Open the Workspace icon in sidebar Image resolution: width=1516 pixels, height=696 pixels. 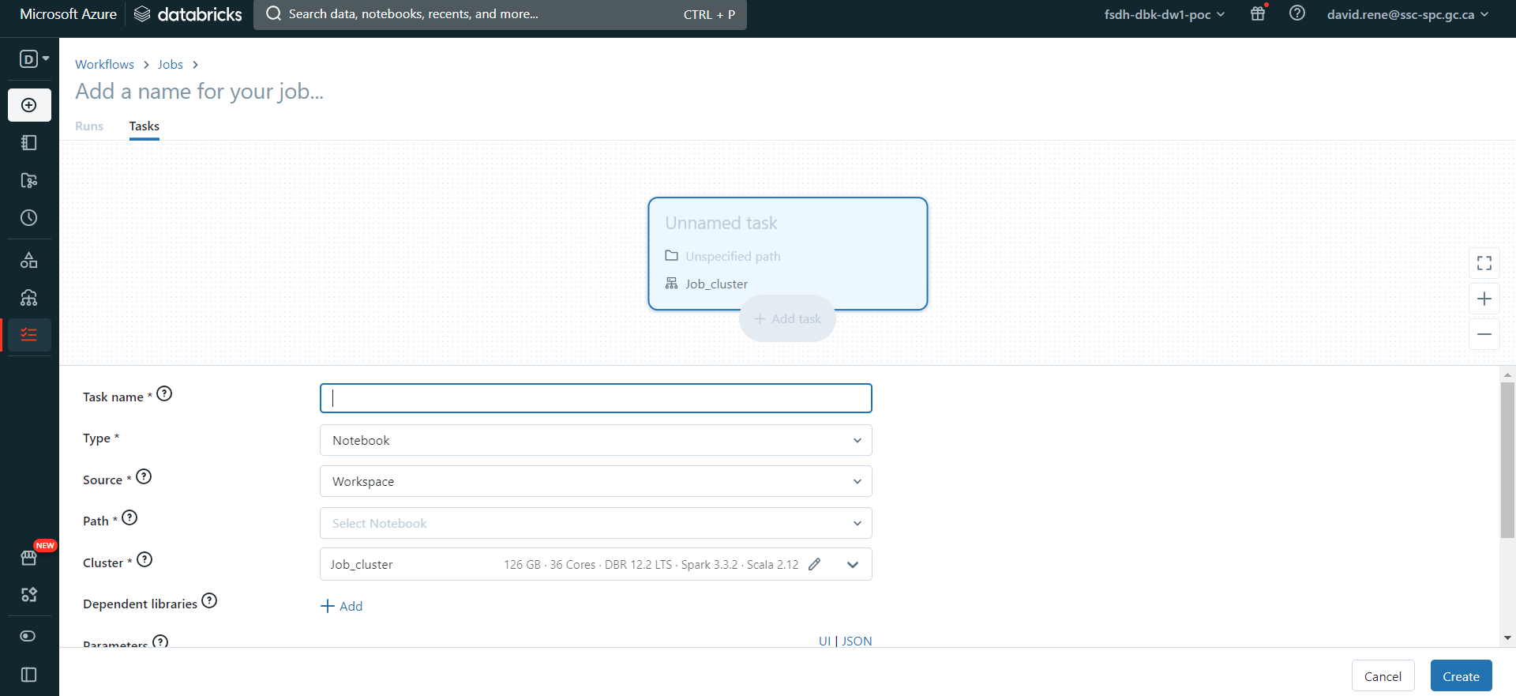[x=29, y=143]
